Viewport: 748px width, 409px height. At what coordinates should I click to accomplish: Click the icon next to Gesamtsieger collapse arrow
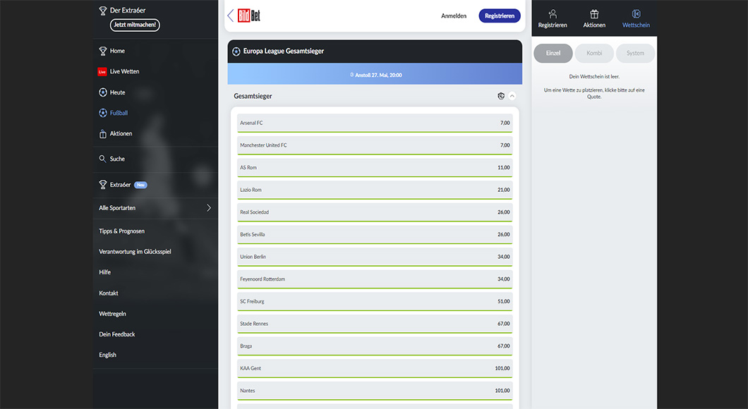(x=501, y=96)
